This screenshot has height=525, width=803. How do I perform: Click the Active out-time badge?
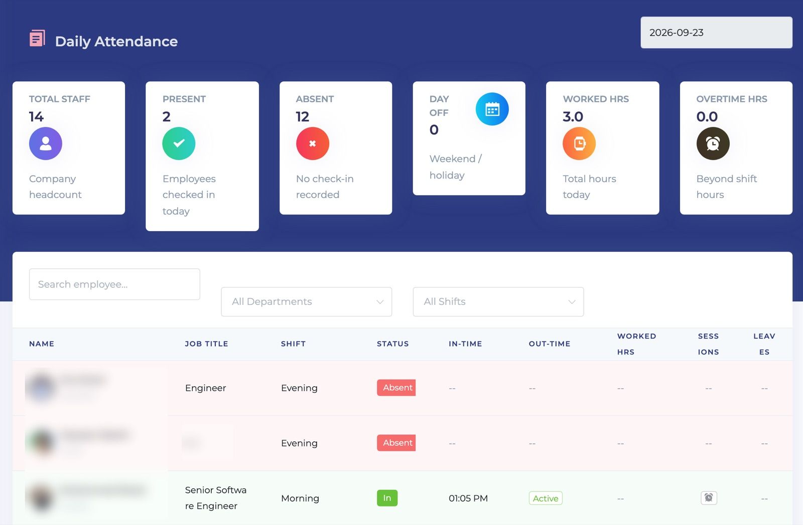pos(546,498)
